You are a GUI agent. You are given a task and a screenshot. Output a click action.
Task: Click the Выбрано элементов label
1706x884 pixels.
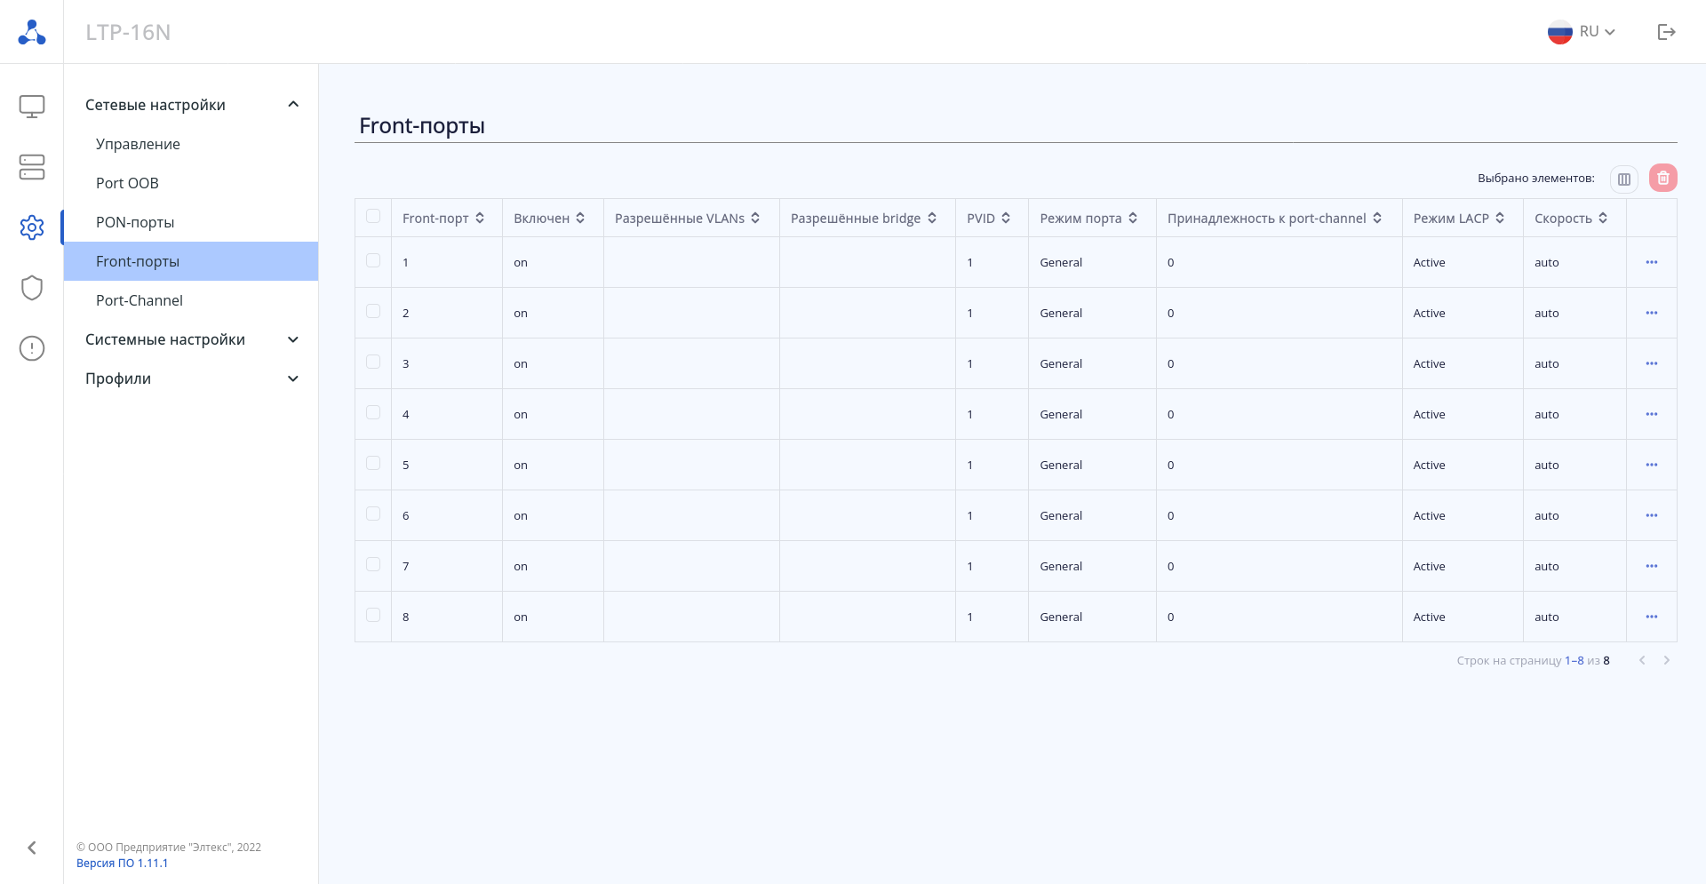coord(1536,179)
